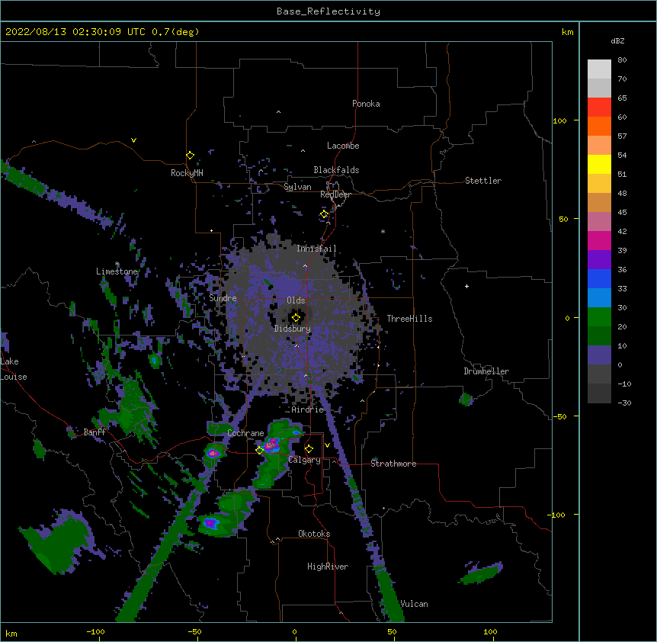The width and height of the screenshot is (657, 642).
Task: Click the Drumheller town label
Action: pos(486,371)
